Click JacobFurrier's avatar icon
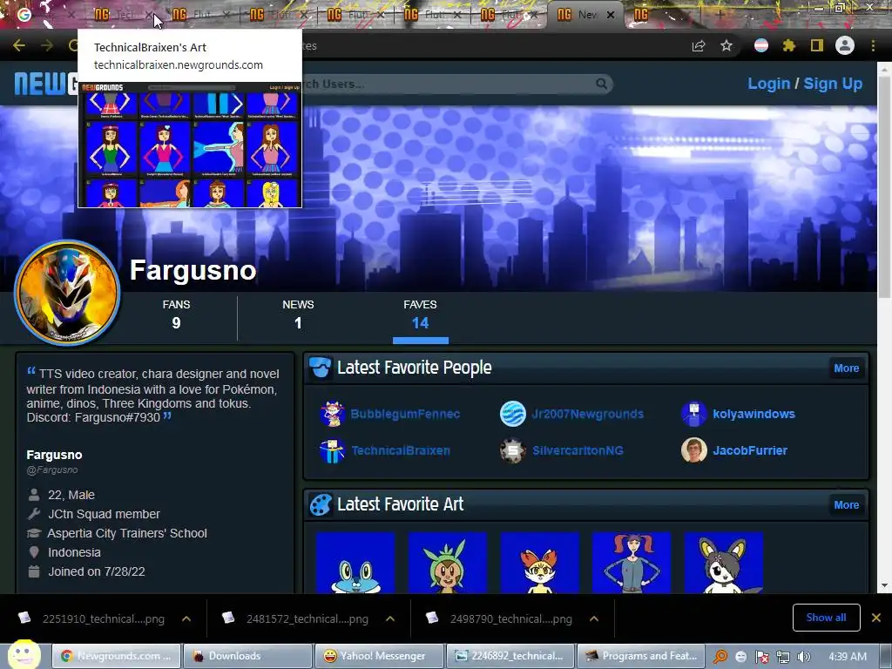The image size is (892, 669). pyautogui.click(x=694, y=450)
